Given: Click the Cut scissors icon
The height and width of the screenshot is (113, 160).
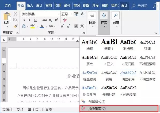Looking at the screenshot, I should [x=16, y=14].
